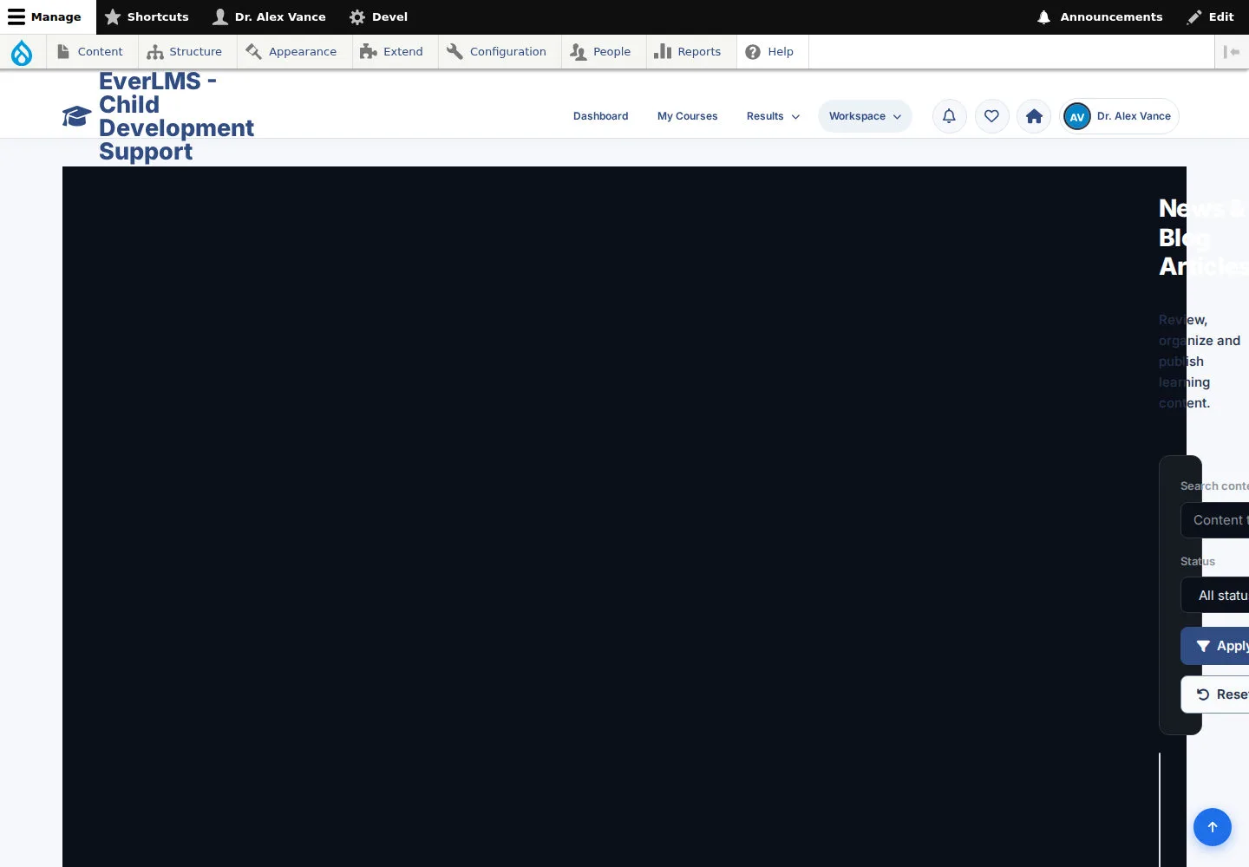Screen dimensions: 1249x867
Task: Click the Content search input field
Action: (x=1215, y=520)
